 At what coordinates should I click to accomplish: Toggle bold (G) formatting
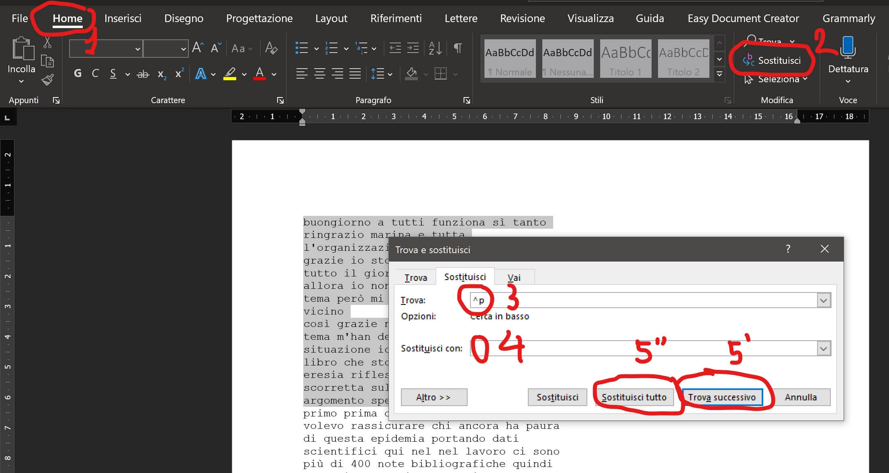tap(78, 74)
